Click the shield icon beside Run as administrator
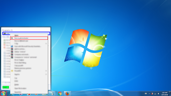171x96 pixels. click(12, 38)
